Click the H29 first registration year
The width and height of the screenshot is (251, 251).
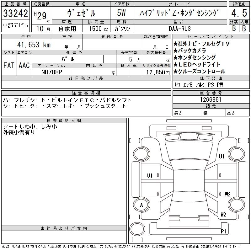[40, 15]
